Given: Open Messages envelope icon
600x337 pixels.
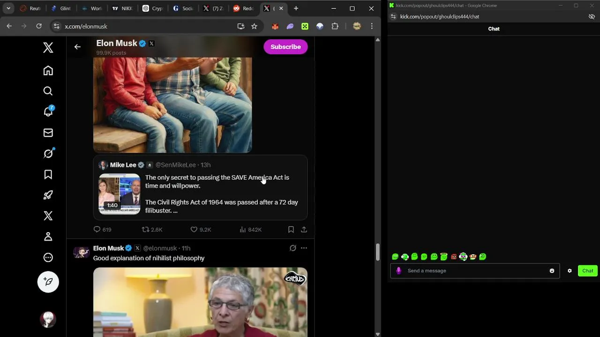Looking at the screenshot, I should 48,133.
